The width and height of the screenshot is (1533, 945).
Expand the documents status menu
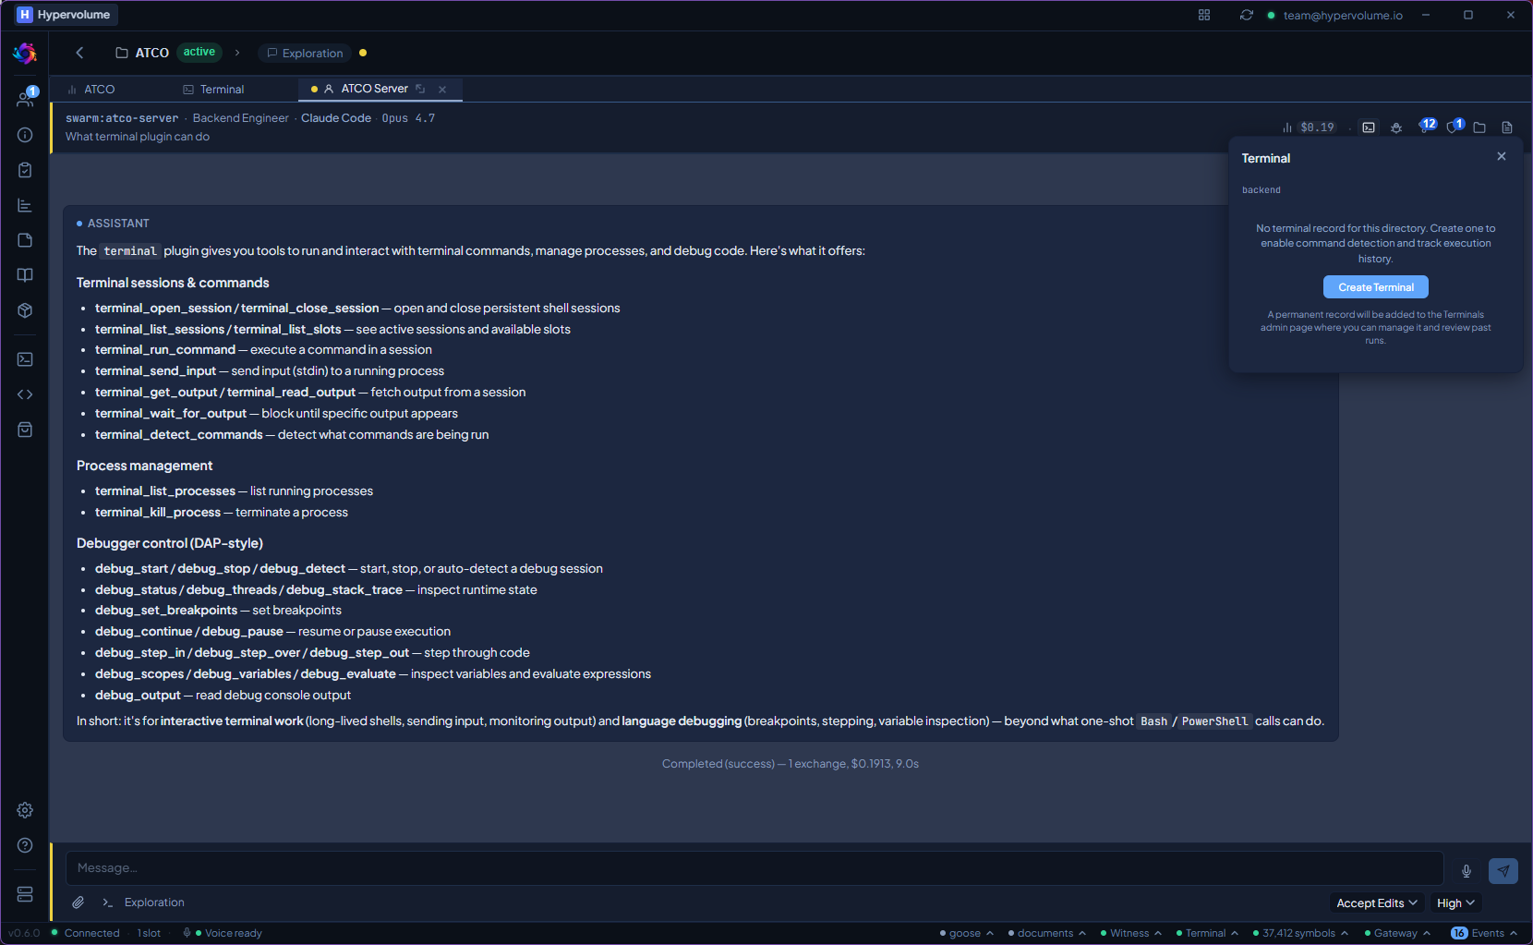click(1047, 933)
